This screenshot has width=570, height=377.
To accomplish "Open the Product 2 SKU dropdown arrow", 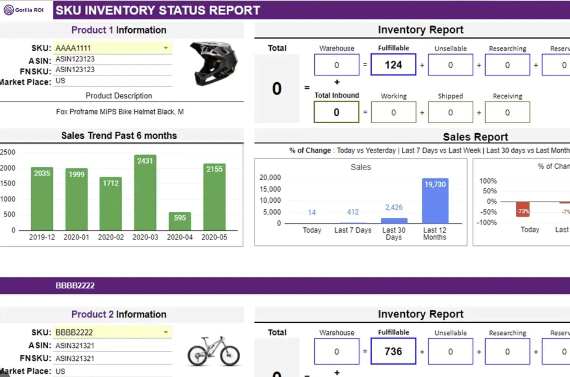I will [166, 332].
